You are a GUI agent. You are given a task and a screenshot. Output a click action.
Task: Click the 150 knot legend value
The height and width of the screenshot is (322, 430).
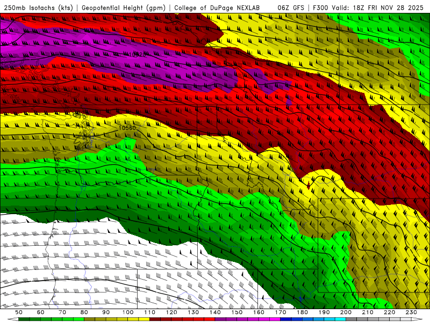click(237, 312)
